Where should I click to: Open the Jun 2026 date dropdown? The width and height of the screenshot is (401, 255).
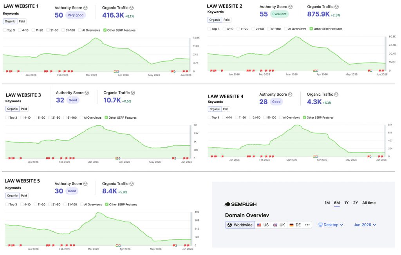point(365,225)
